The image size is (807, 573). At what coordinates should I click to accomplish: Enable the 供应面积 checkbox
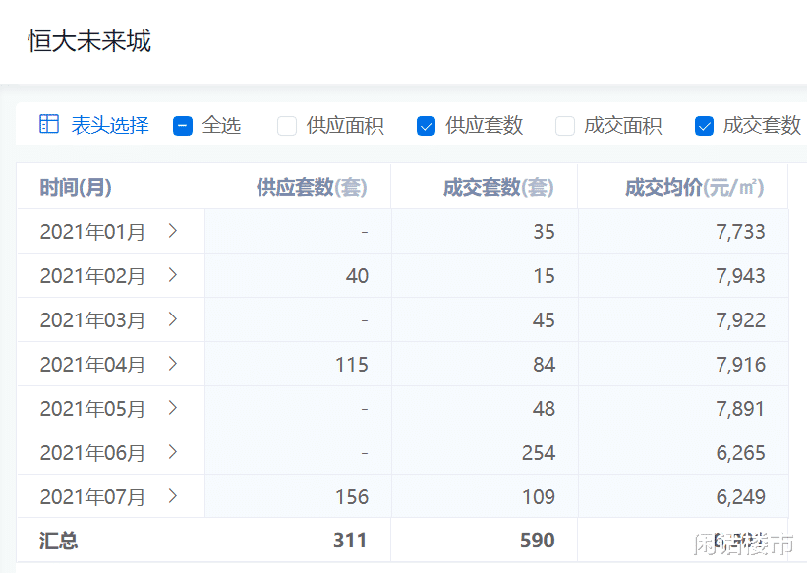click(x=287, y=126)
